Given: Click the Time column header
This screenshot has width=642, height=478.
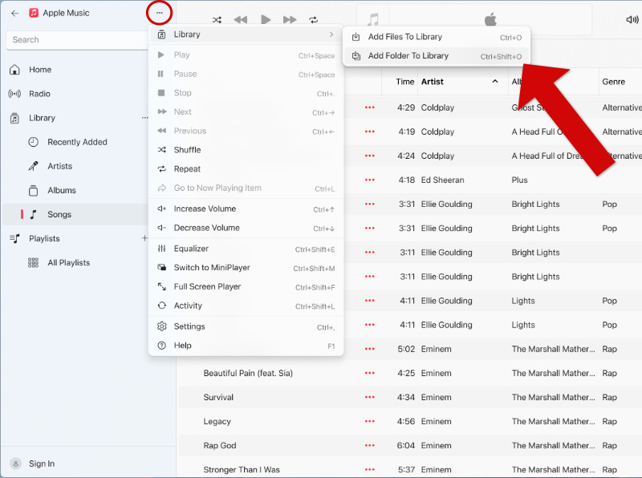Looking at the screenshot, I should [400, 82].
